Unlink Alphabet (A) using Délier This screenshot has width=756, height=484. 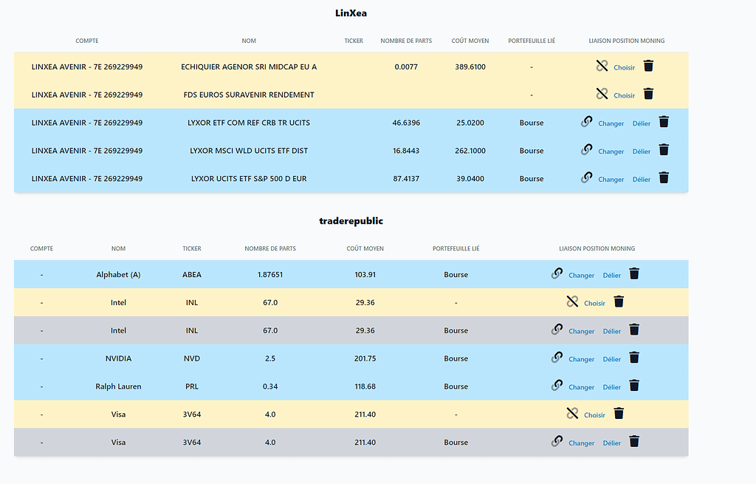coord(612,276)
